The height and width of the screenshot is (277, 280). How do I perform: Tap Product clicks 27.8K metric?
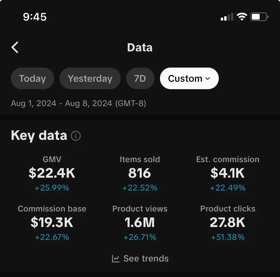click(x=228, y=223)
